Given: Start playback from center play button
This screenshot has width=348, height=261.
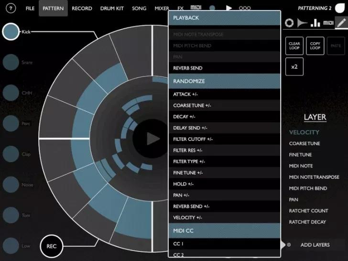Looking at the screenshot, I should pos(152,139).
